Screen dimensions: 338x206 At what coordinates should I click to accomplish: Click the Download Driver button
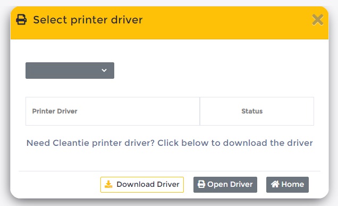pyautogui.click(x=142, y=184)
